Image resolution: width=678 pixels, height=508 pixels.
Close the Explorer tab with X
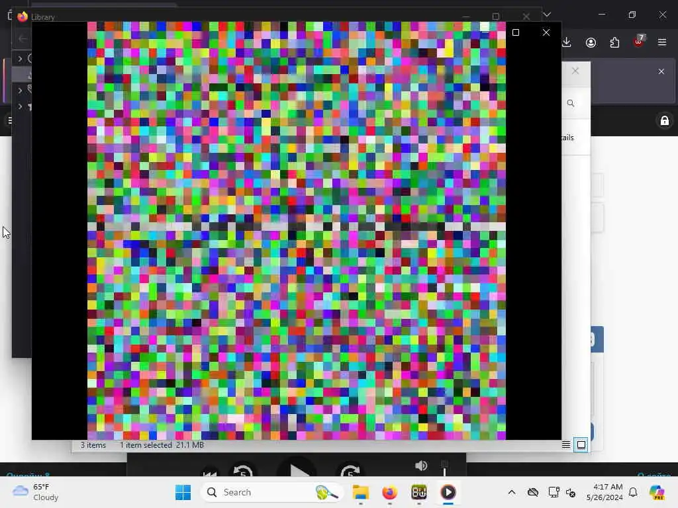tap(575, 71)
